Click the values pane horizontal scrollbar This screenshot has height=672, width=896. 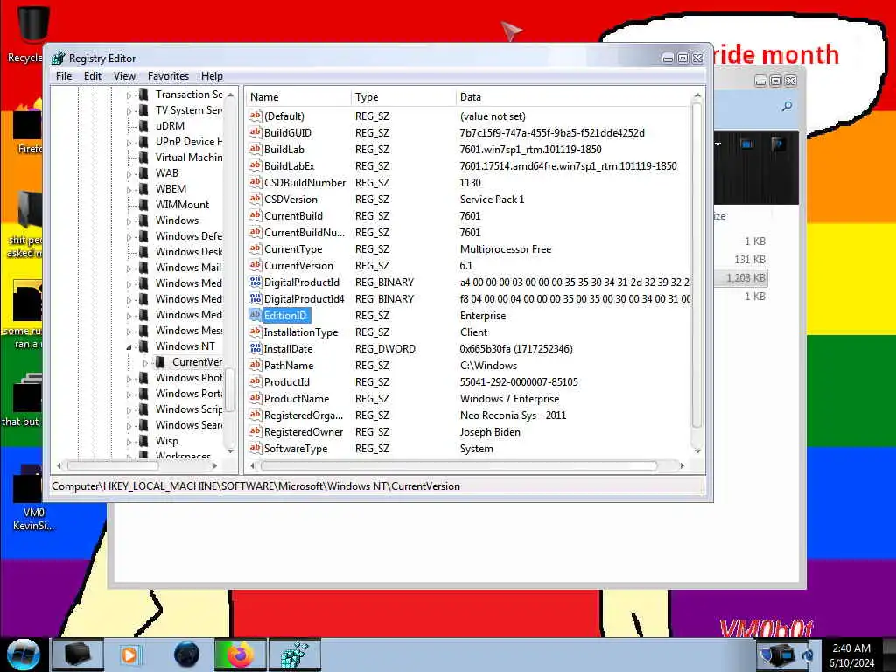[459, 466]
